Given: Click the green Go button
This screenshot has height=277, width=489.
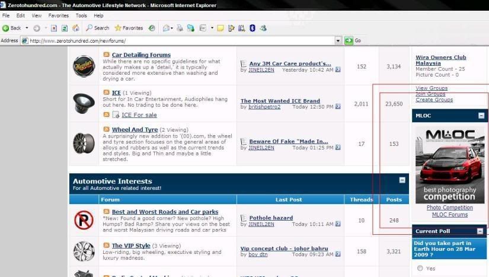Looking at the screenshot, I should pyautogui.click(x=353, y=40).
